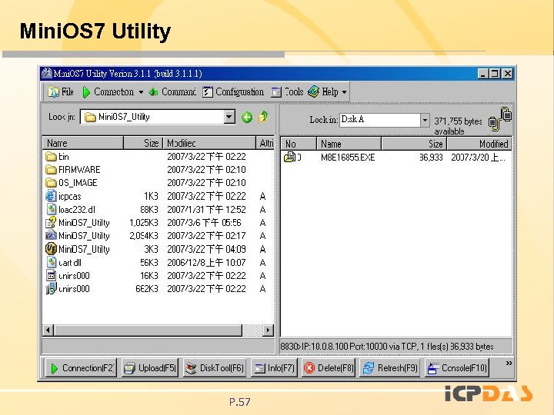Select the M8E16855.EXE file icon in Disk A
This screenshot has width=554, height=415.
click(290, 157)
